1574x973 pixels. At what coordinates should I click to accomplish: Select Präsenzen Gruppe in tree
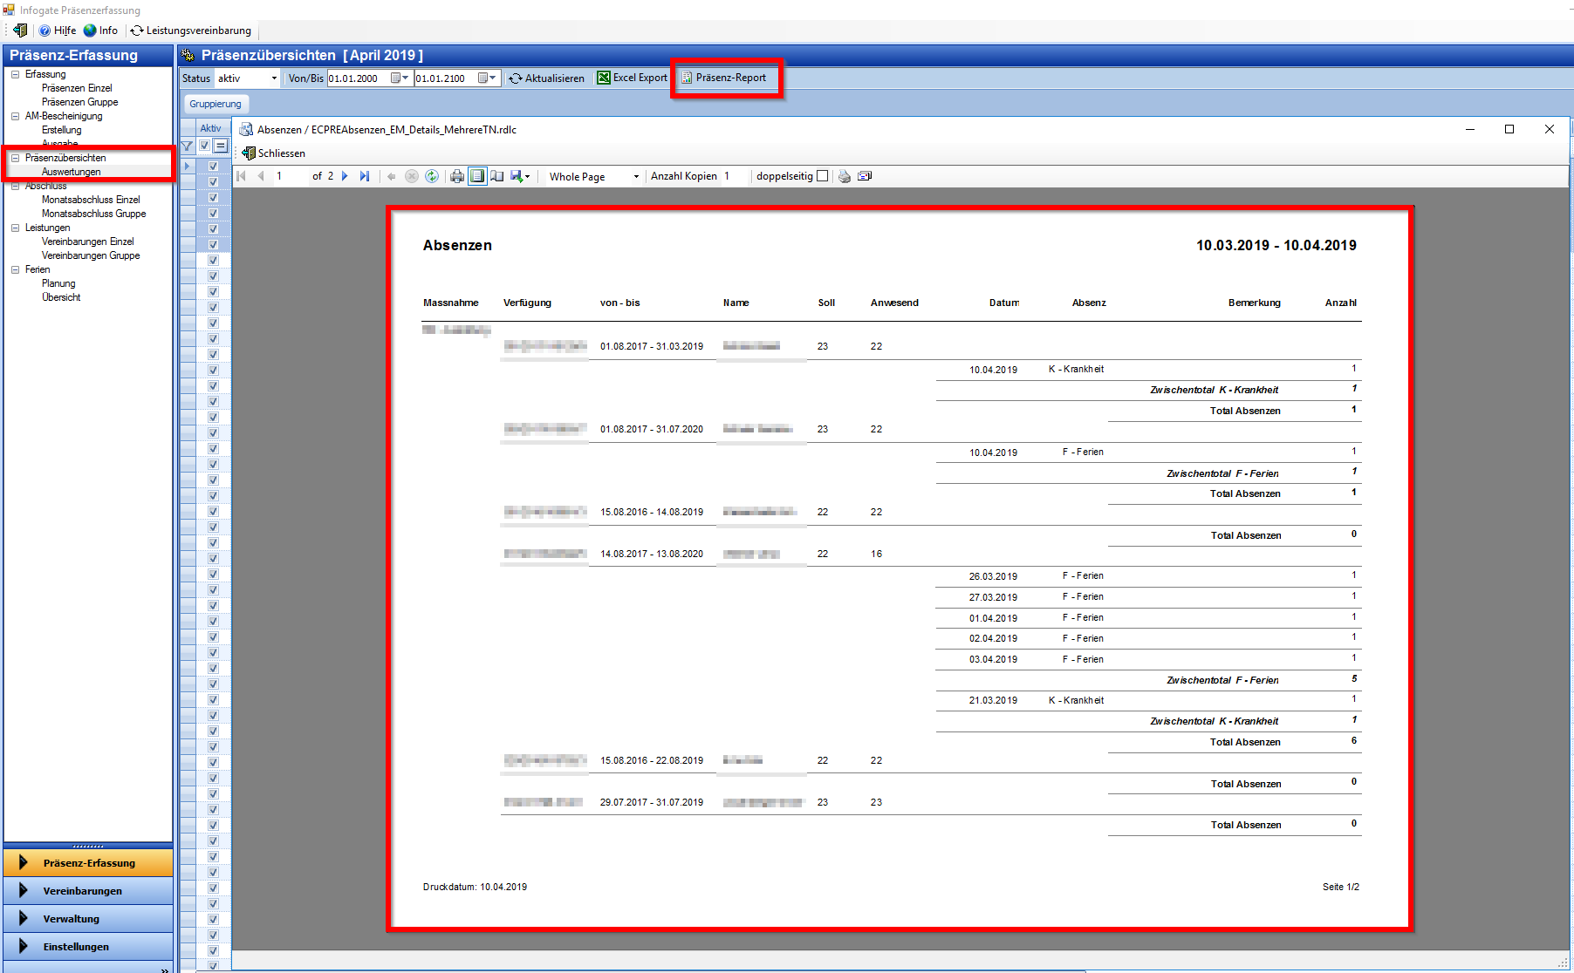click(x=79, y=102)
